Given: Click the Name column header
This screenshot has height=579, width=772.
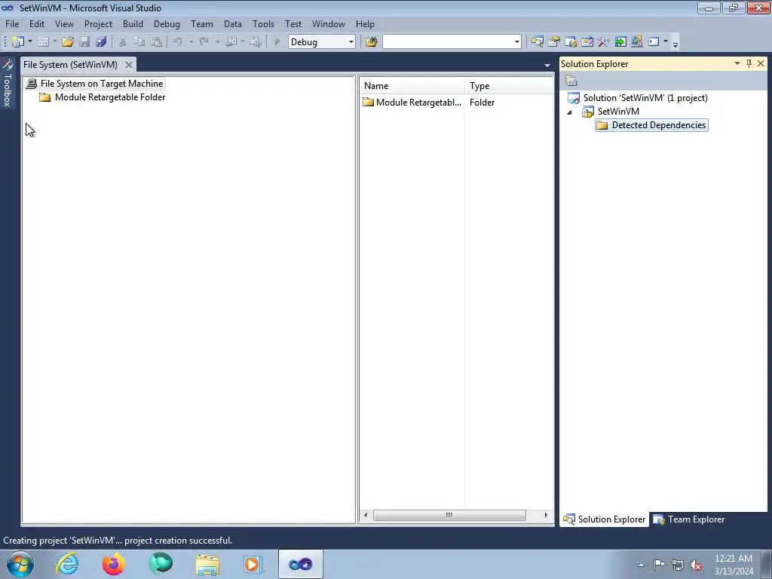Looking at the screenshot, I should point(412,86).
